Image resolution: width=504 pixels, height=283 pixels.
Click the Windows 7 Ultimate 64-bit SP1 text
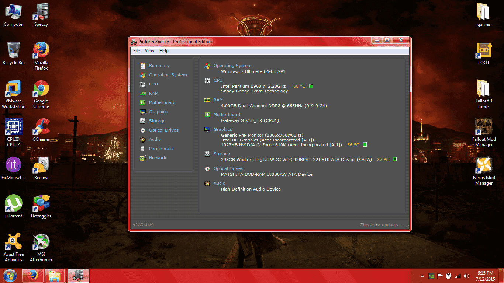click(x=253, y=71)
